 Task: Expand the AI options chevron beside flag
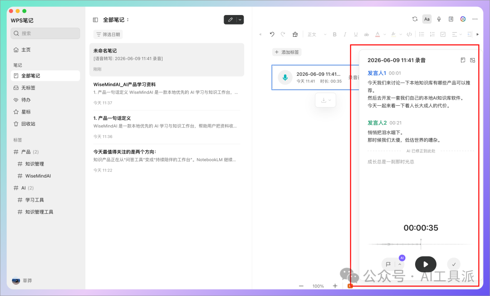click(x=400, y=264)
